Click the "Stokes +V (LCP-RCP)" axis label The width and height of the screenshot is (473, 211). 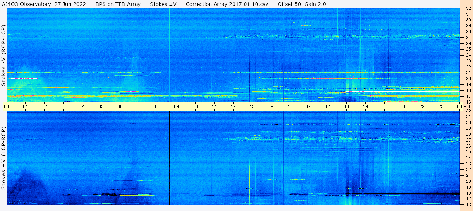click(3, 158)
